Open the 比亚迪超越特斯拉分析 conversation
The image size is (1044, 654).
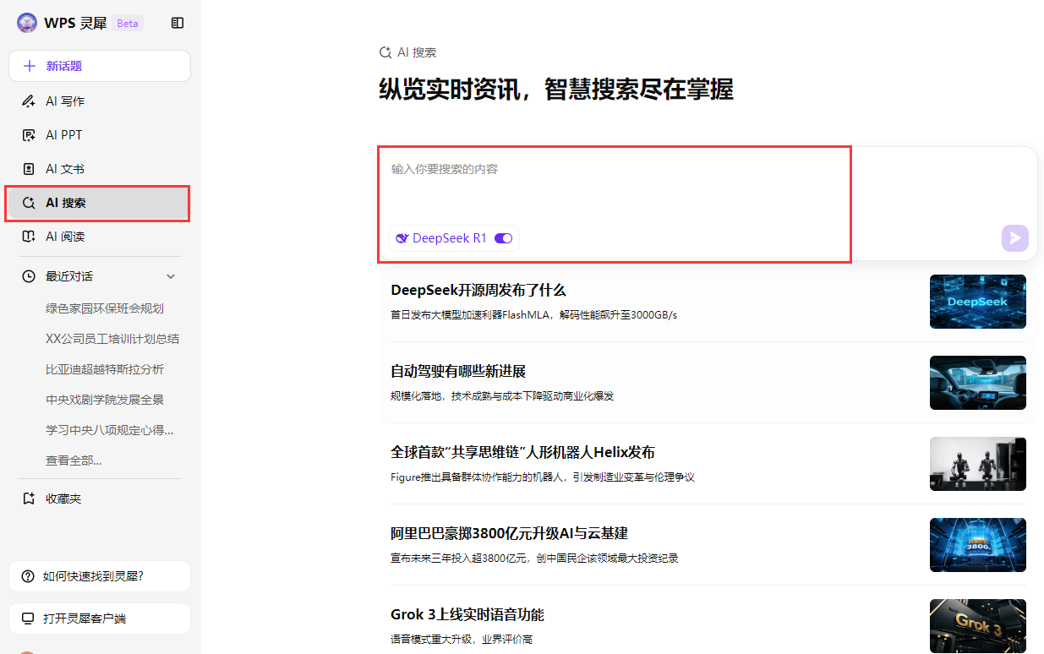pyautogui.click(x=105, y=369)
